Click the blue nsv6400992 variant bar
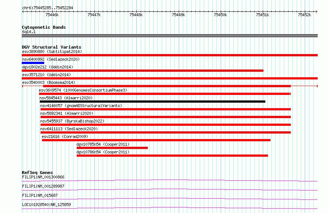Screen dimensions: 328x213 tap(33, 63)
